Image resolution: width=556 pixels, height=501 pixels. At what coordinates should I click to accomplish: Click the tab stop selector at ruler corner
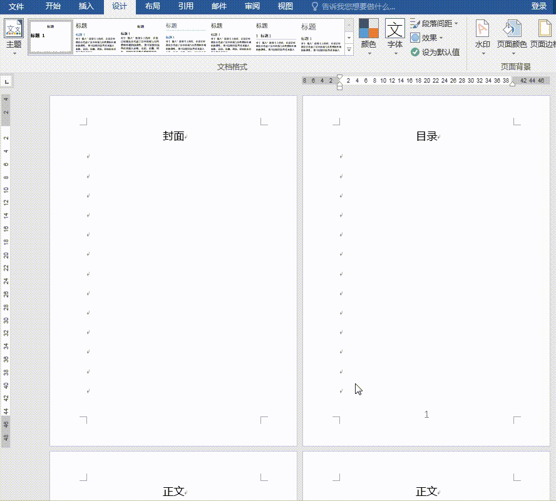click(x=6, y=81)
